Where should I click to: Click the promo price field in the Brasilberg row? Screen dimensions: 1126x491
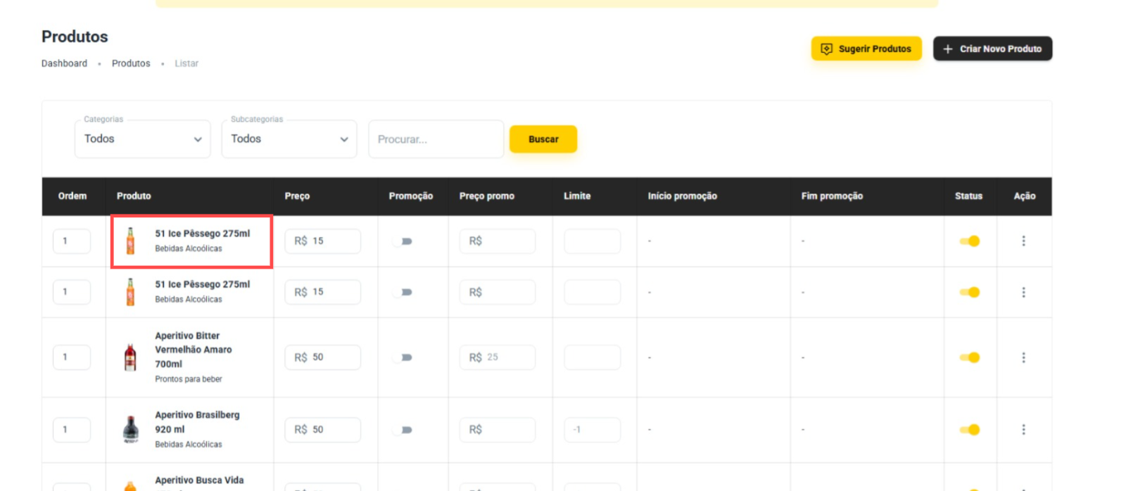click(498, 429)
